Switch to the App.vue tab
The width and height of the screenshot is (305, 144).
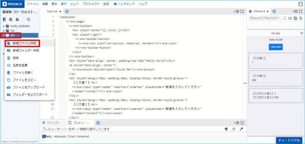click(x=52, y=12)
